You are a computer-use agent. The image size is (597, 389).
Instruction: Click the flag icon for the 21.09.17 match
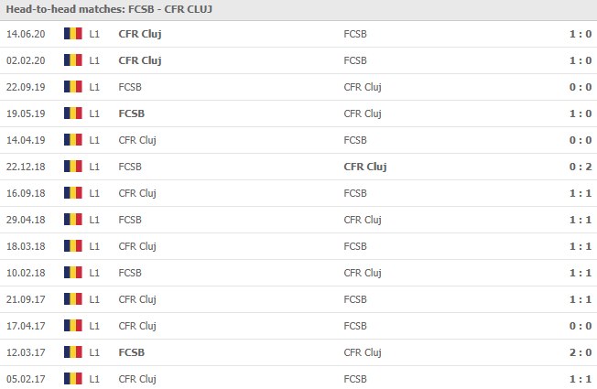point(73,299)
